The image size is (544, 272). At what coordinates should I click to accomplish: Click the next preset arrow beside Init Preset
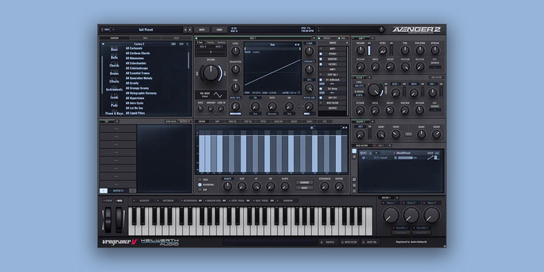pyautogui.click(x=190, y=30)
